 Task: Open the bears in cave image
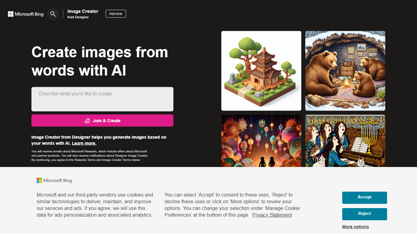click(x=345, y=71)
